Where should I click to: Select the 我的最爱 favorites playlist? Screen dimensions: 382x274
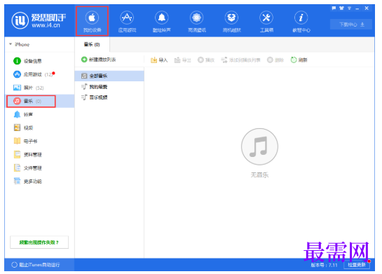(109, 87)
